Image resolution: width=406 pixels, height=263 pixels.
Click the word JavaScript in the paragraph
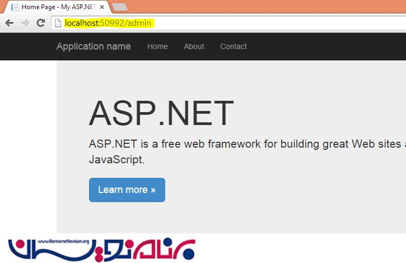pos(116,160)
